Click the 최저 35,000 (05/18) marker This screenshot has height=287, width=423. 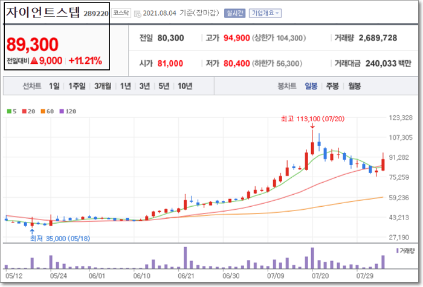tap(60, 239)
